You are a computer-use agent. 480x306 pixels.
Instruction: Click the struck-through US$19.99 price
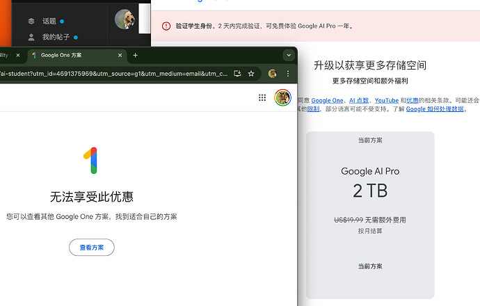349,220
